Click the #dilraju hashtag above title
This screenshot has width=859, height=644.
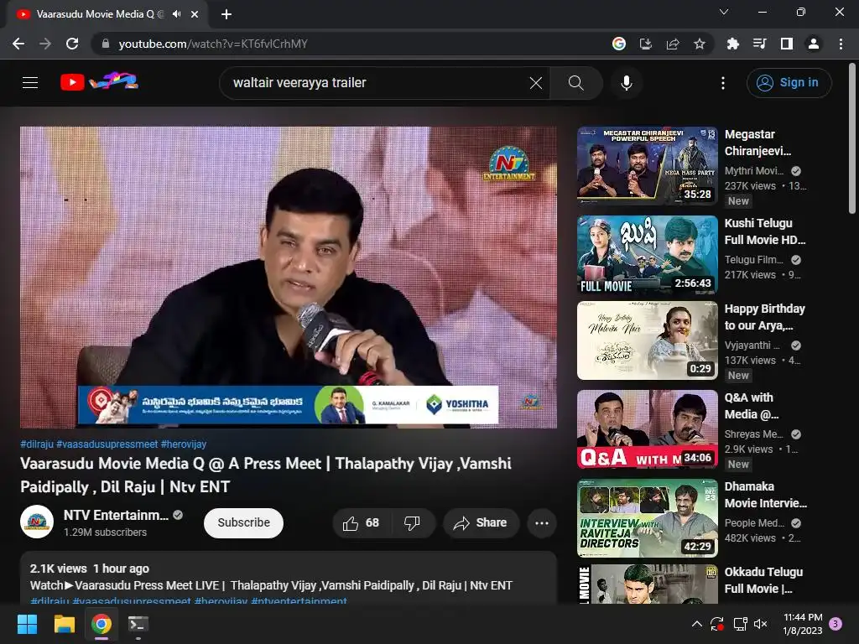coord(37,444)
